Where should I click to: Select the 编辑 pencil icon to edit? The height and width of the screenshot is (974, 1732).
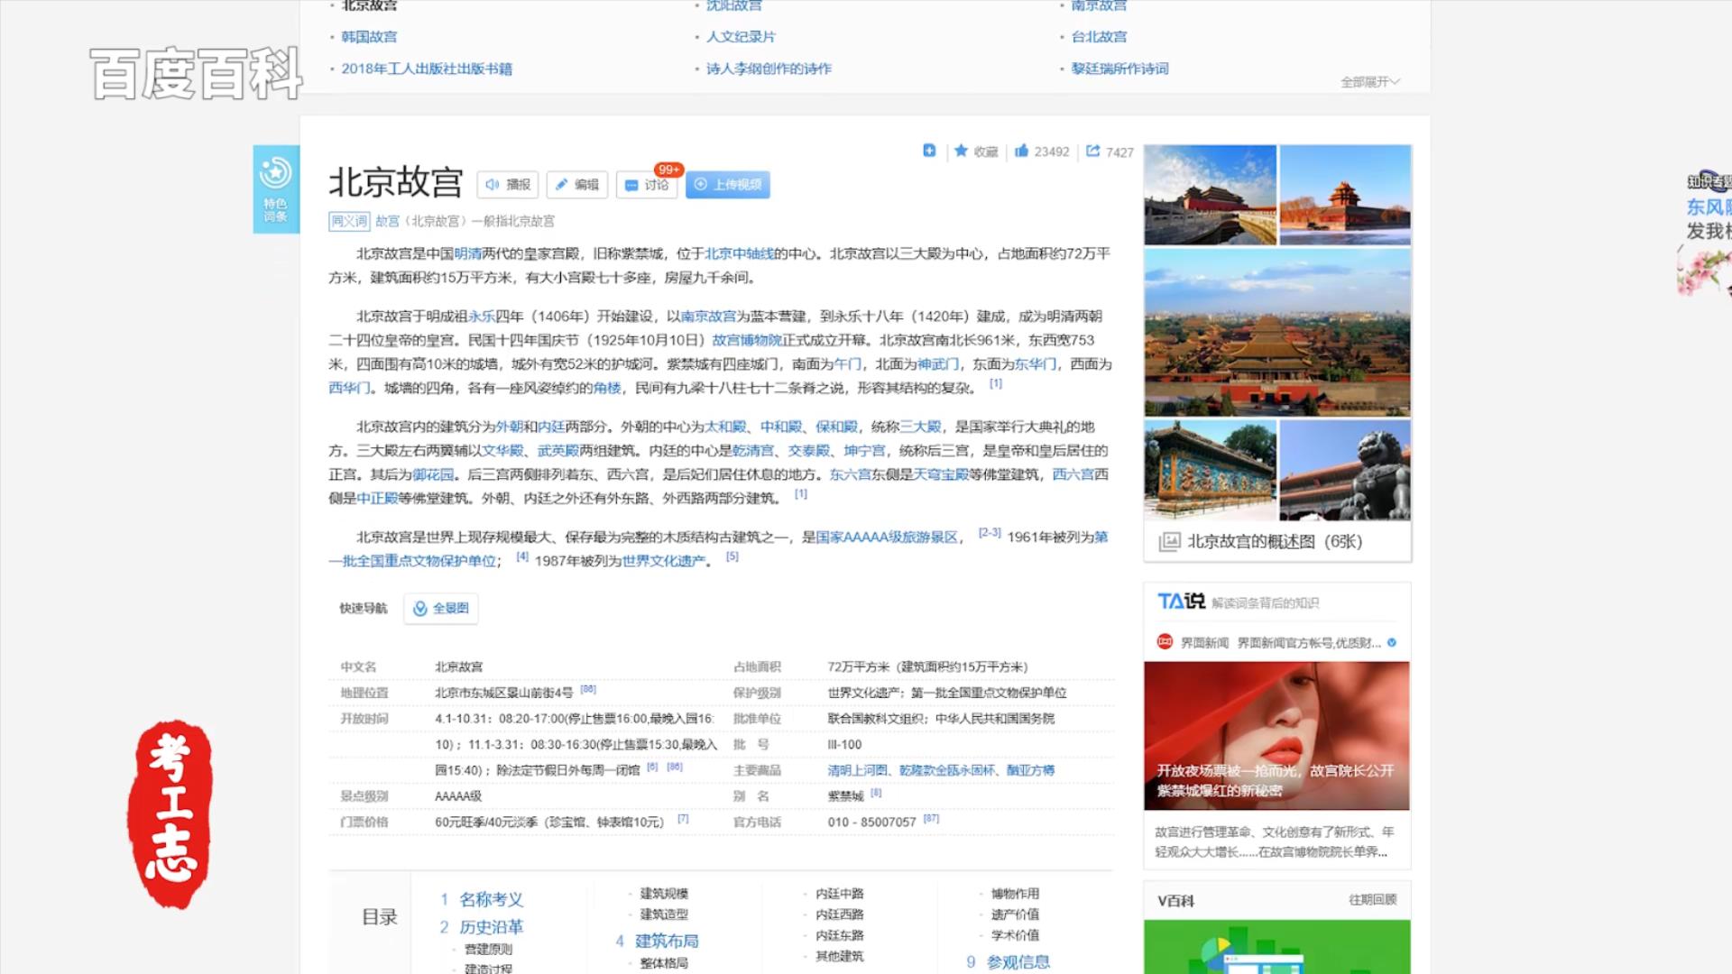click(561, 184)
